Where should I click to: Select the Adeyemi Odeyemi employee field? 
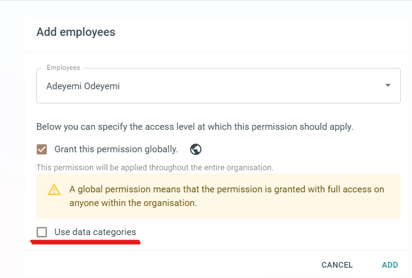click(x=218, y=86)
